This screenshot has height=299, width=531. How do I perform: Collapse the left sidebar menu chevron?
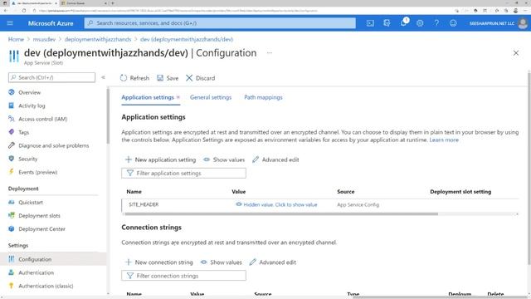coord(103,77)
